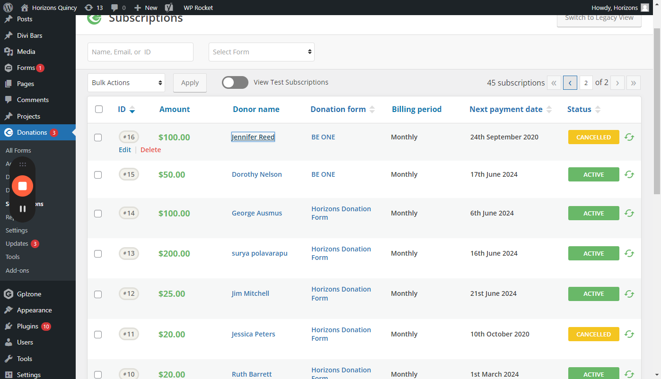Stop the screen recording
This screenshot has width=661, height=379.
pos(22,186)
